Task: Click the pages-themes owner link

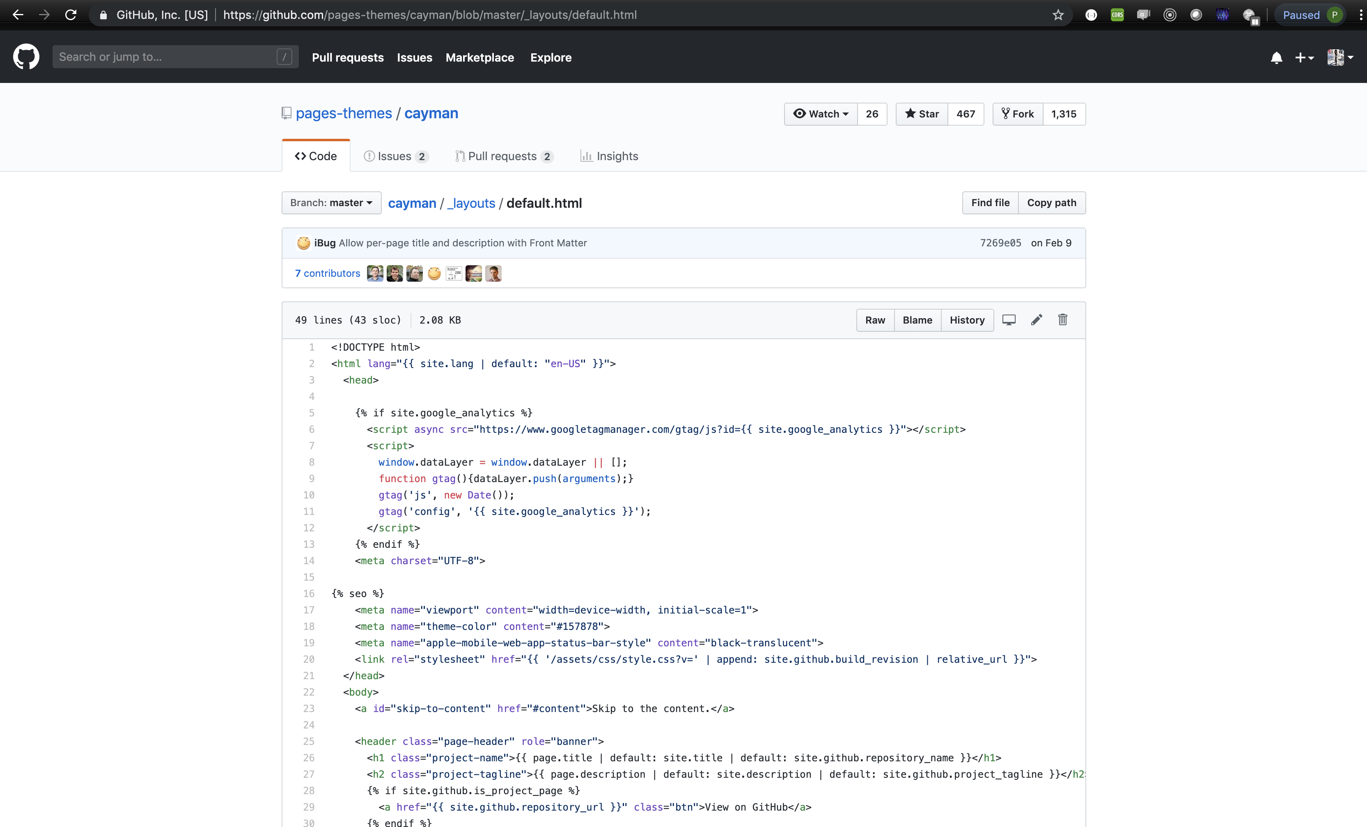Action: [x=344, y=113]
